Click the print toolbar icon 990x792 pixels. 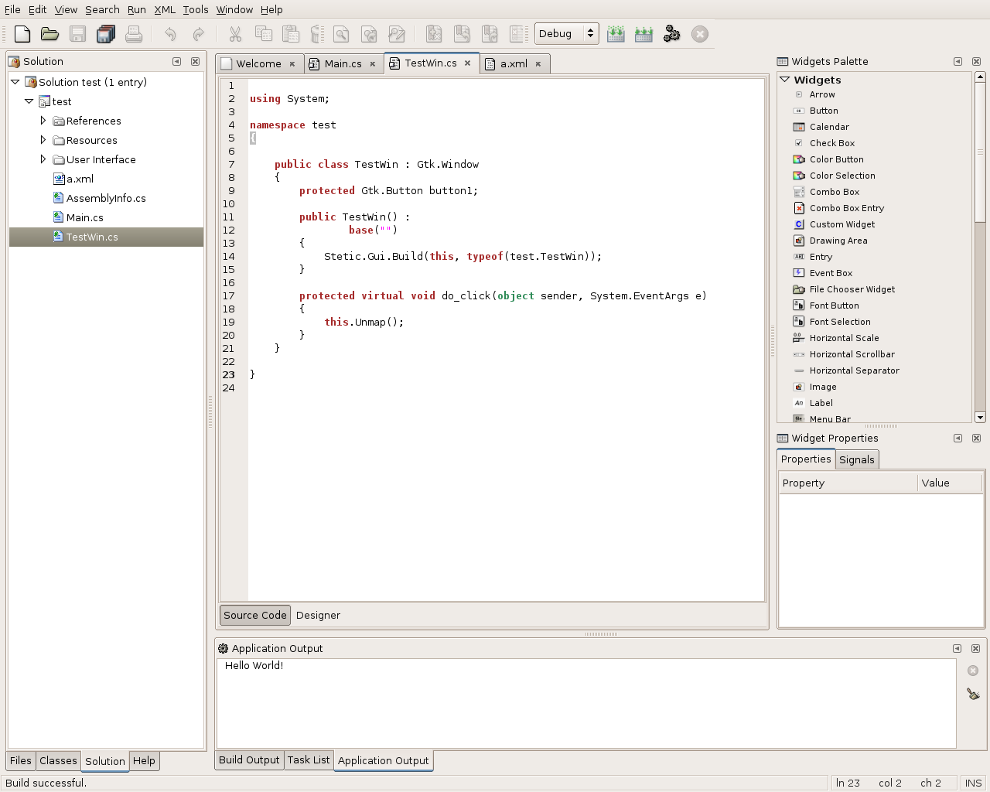pyautogui.click(x=134, y=34)
